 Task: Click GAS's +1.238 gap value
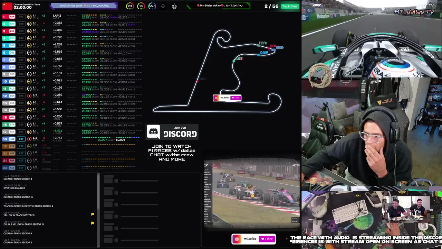[58, 45]
